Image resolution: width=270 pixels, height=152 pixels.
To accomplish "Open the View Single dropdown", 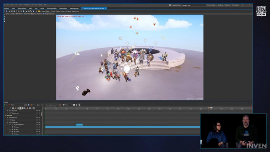I will coord(48,11).
